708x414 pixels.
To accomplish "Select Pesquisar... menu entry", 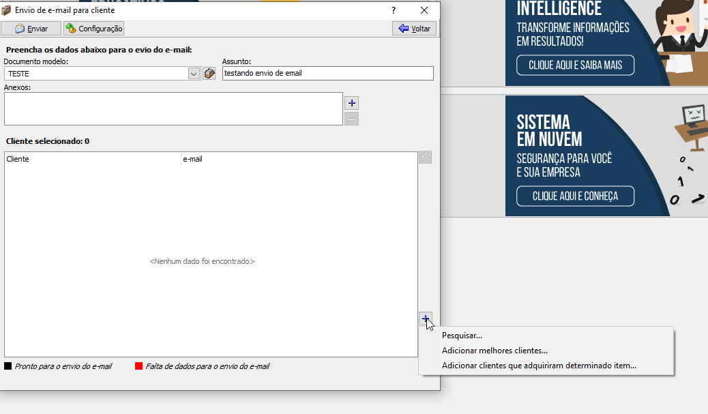I will tap(462, 336).
